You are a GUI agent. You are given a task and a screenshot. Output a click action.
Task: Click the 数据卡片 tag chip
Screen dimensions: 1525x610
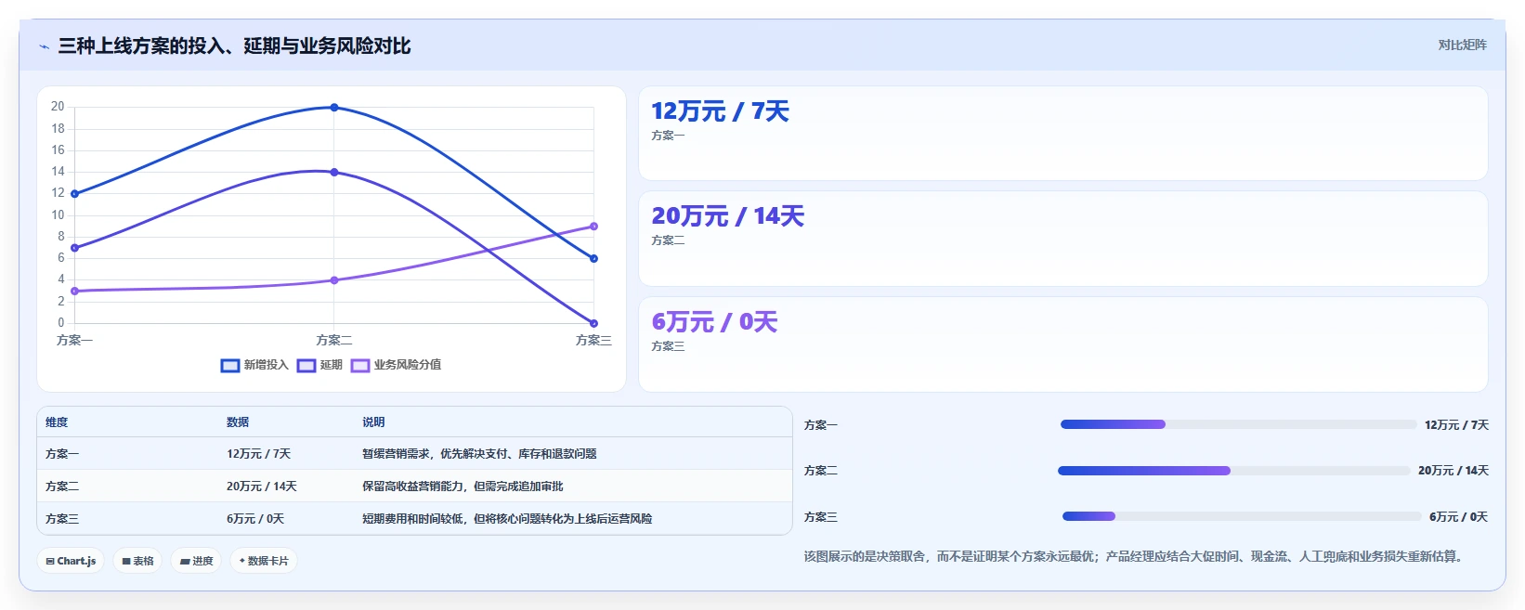(264, 561)
